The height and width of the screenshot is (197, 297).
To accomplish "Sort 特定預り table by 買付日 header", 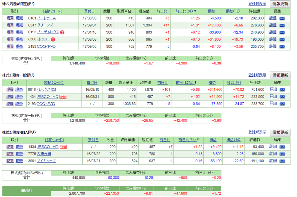I will point(89,11).
